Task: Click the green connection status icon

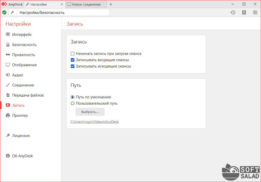Action: [x=4, y=12]
